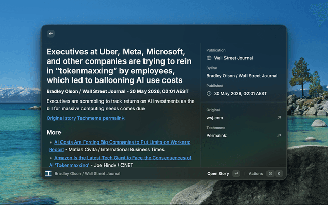The image size is (328, 205).
Task: Click the Techmeme label above Permalink
Action: coord(216,128)
